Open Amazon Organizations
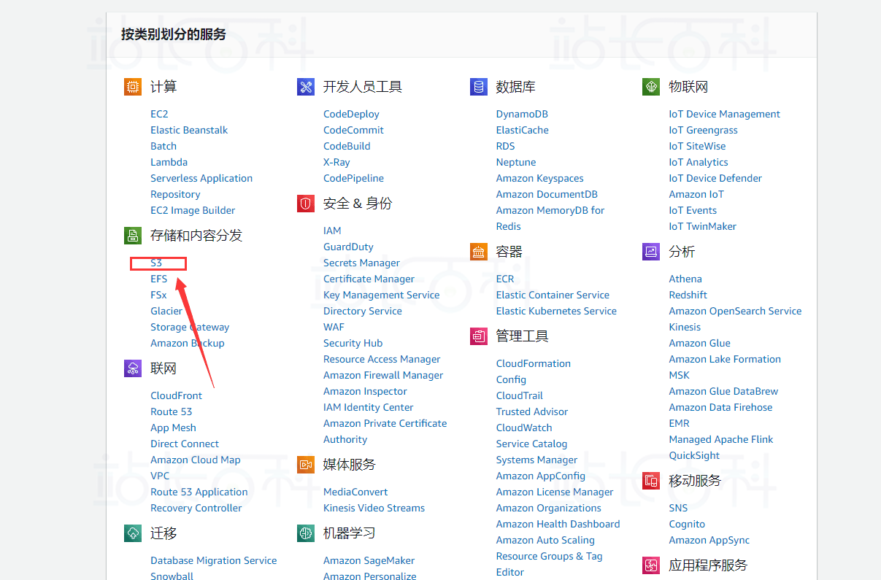 549,508
